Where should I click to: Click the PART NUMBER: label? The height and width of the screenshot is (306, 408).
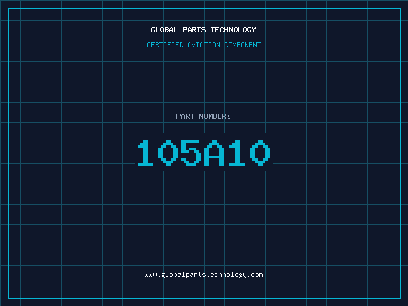pos(203,116)
